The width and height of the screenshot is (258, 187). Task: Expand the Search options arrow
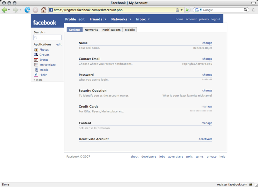click(45, 32)
